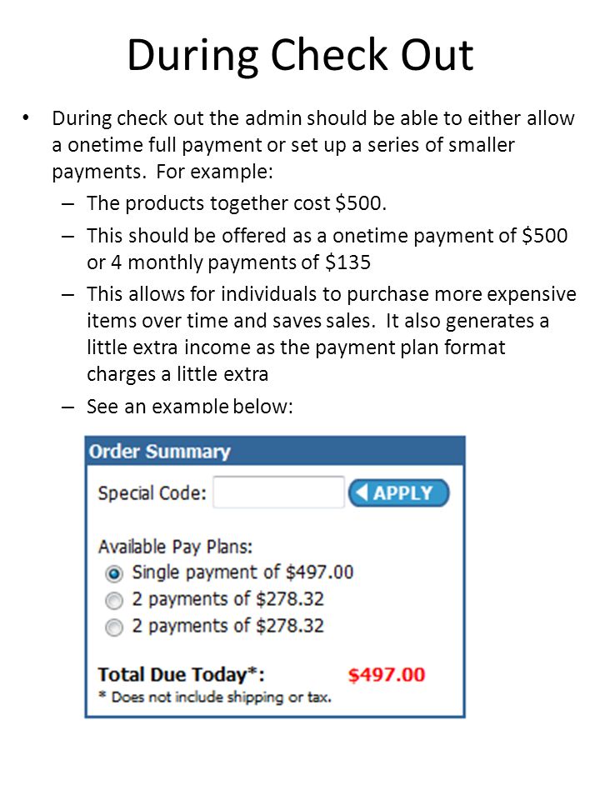The height and width of the screenshot is (800, 600).
Task: Click the line 'charges a little extra'
Action: (x=177, y=374)
